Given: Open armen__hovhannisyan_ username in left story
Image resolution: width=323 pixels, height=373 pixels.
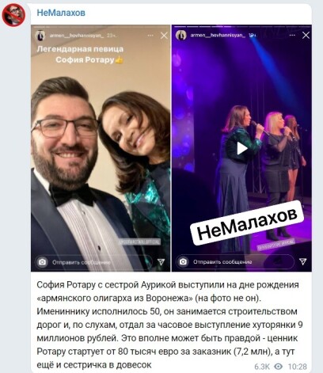Looking at the screenshot, I should pos(77,36).
